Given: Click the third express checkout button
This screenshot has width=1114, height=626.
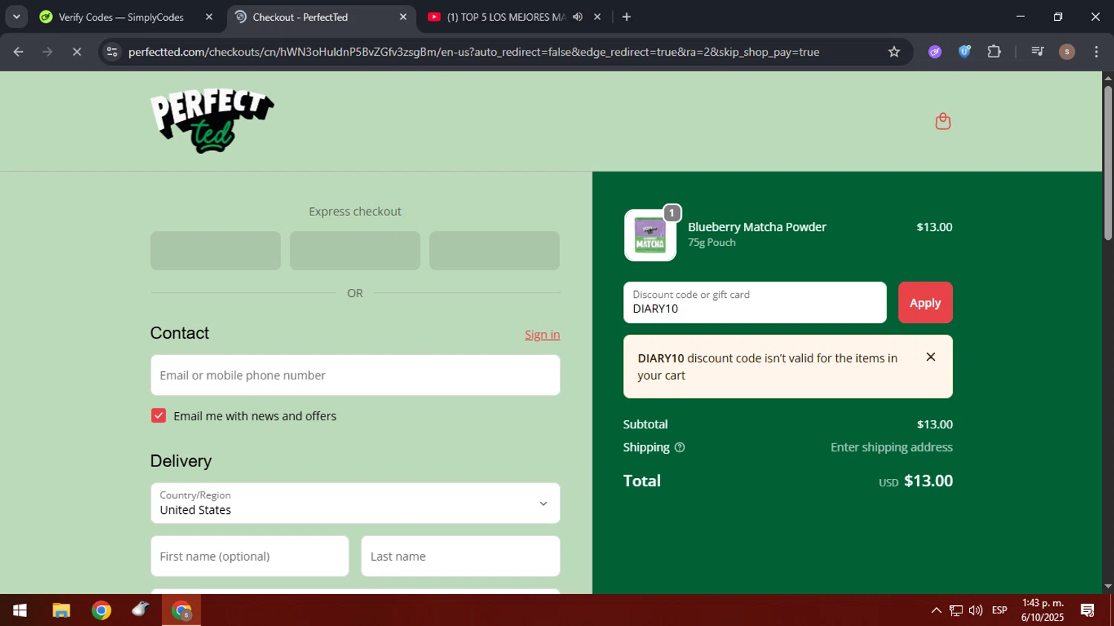Looking at the screenshot, I should [x=495, y=250].
